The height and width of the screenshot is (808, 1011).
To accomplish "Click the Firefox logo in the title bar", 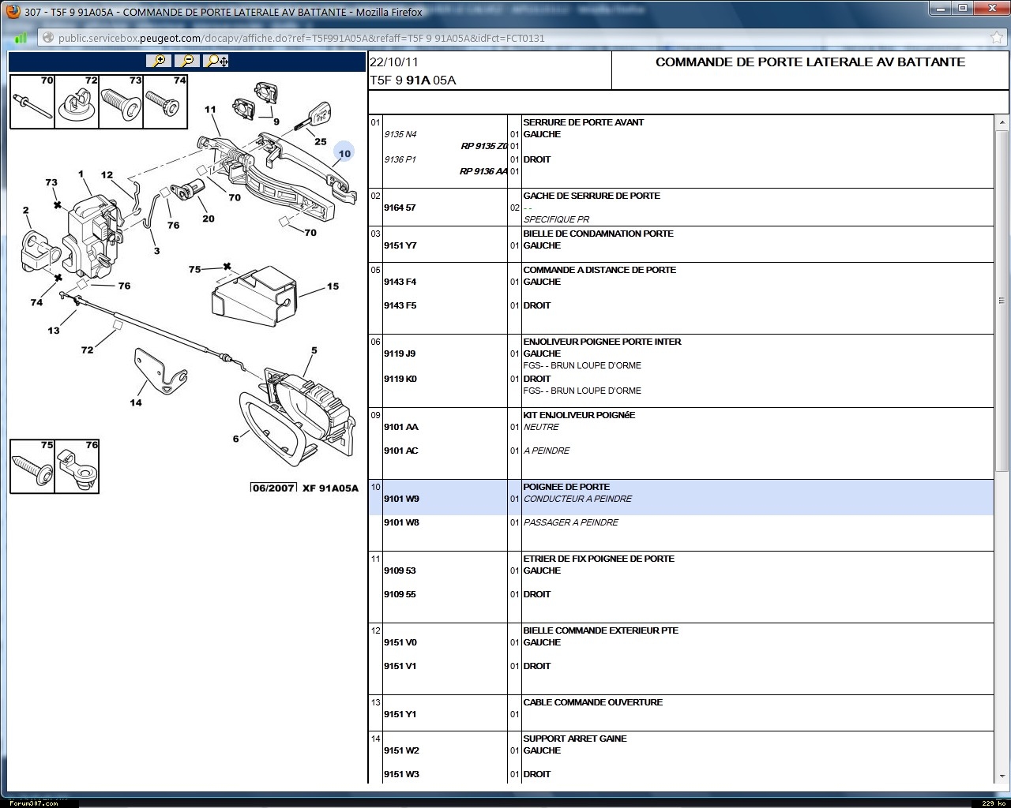I will [13, 12].
